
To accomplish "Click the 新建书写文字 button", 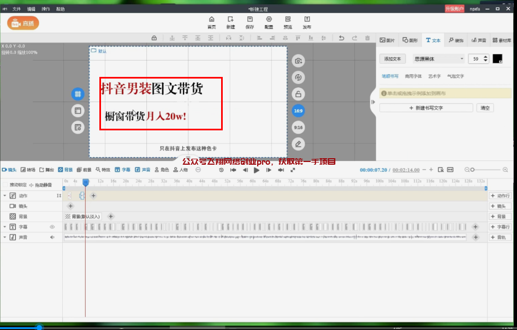I will click(426, 108).
